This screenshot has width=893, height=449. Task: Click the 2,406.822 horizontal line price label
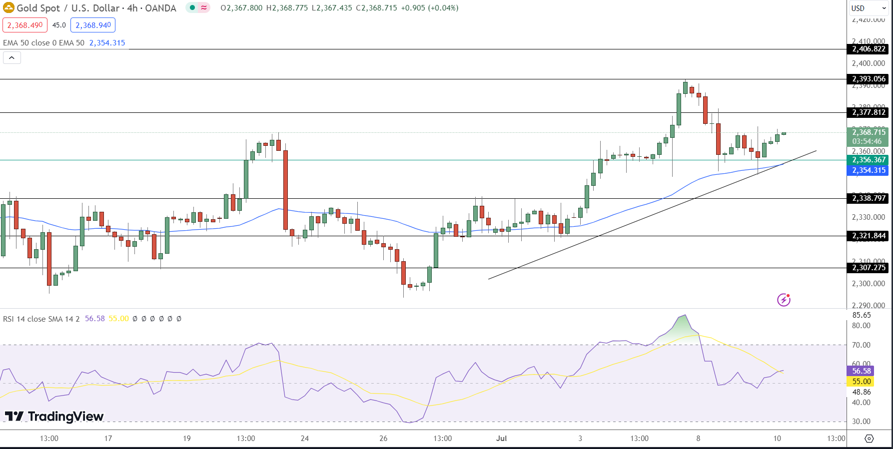click(869, 49)
